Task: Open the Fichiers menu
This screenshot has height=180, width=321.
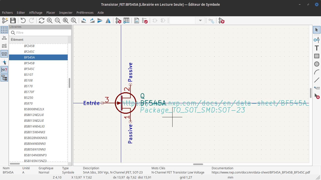Action: (7, 12)
